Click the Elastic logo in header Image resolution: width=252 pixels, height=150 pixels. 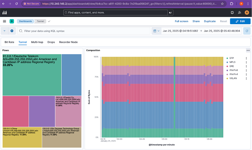tap(4, 13)
